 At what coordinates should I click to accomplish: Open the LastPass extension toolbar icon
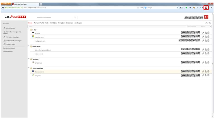206,7
